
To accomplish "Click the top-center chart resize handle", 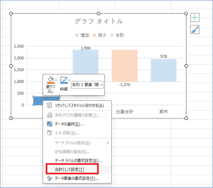I will click(99, 13).
